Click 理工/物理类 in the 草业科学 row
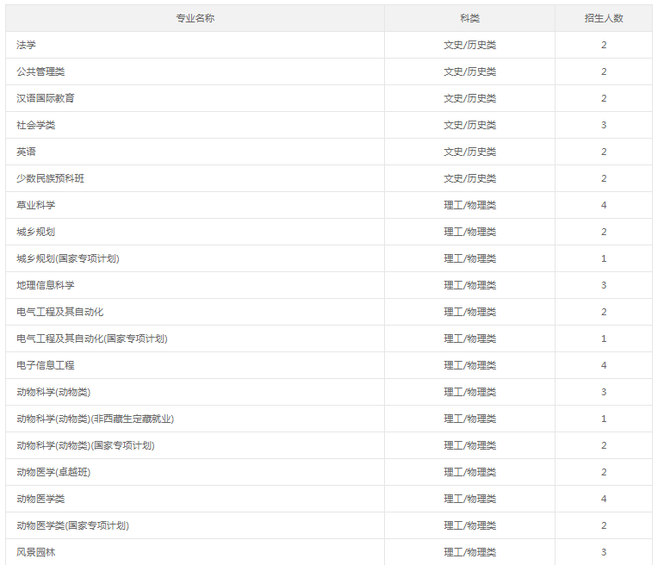 [x=470, y=205]
